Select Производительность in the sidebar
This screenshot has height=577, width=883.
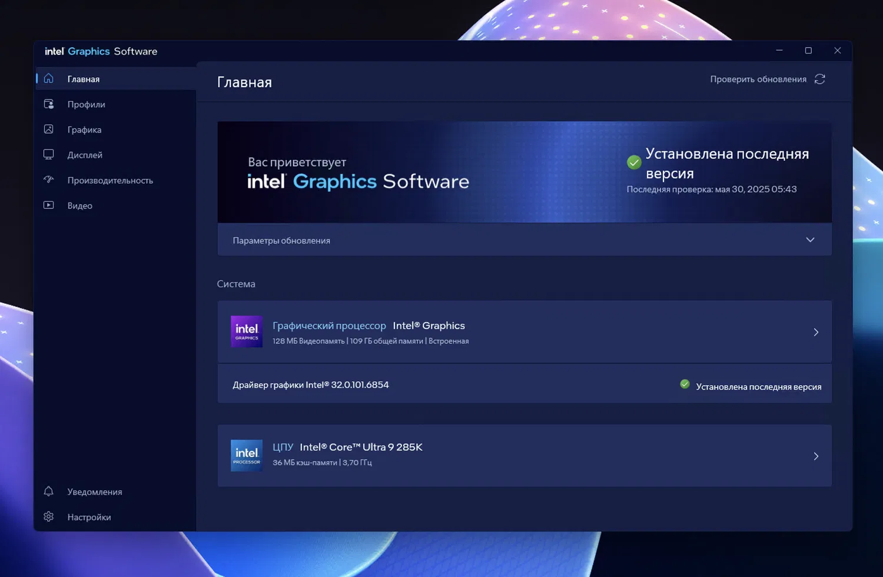[116, 180]
